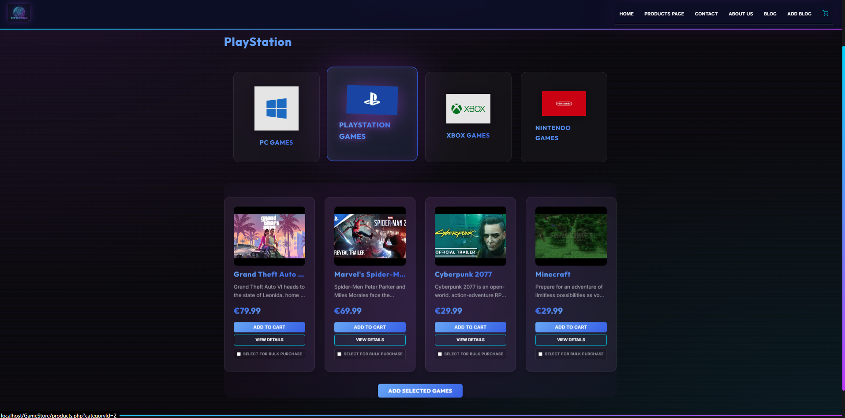This screenshot has height=418, width=845.
Task: Click the Minecraft description text
Action: (x=570, y=291)
